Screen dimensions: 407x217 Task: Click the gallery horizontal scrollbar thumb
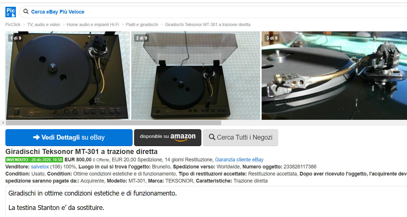tap(113, 123)
